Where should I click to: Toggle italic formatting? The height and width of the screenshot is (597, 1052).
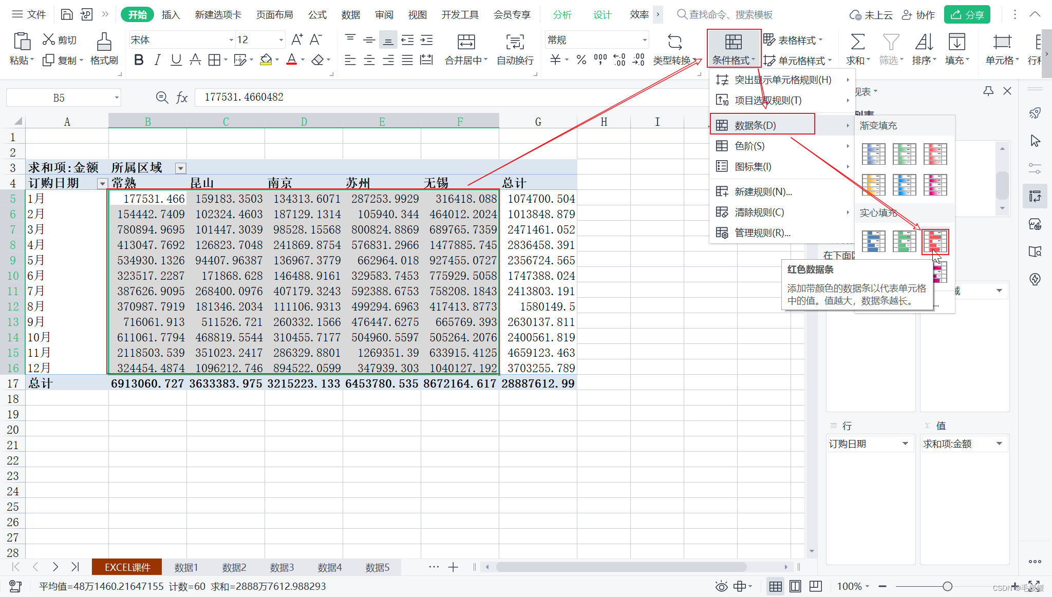pyautogui.click(x=157, y=60)
